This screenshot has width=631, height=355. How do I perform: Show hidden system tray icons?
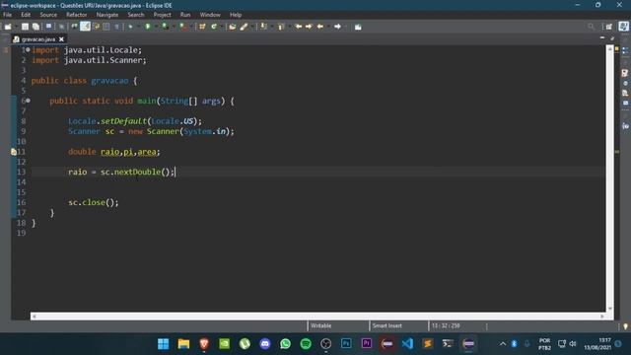(502, 344)
